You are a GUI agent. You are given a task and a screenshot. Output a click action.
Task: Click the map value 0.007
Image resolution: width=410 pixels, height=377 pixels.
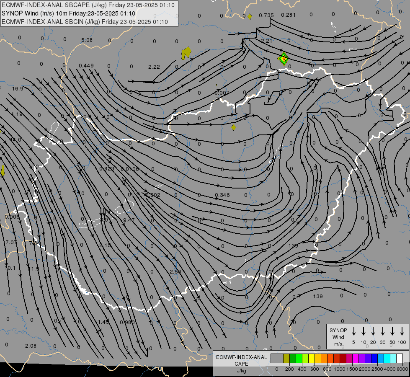click(x=222, y=93)
